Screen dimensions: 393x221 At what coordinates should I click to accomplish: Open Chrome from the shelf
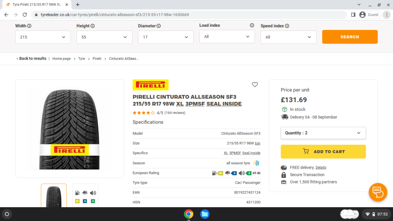[x=189, y=214]
